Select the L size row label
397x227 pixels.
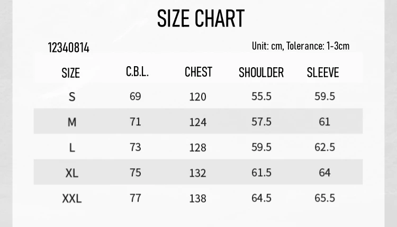72,147
